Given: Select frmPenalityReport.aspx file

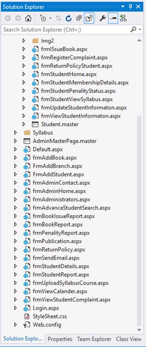Looking at the screenshot, I should tap(61, 233).
